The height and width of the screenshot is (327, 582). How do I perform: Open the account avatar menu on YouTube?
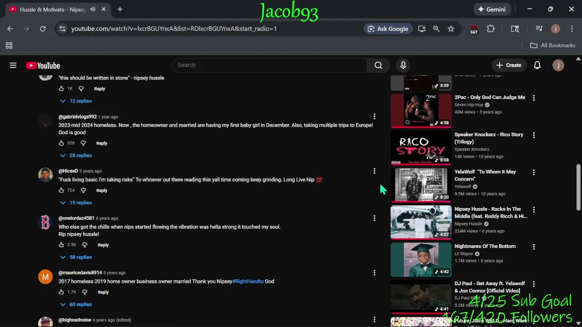(558, 65)
